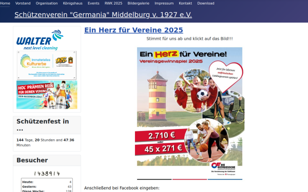Image resolution: width=308 pixels, height=192 pixels.
Task: Open the RWK 2025 menu item
Action: point(113,4)
